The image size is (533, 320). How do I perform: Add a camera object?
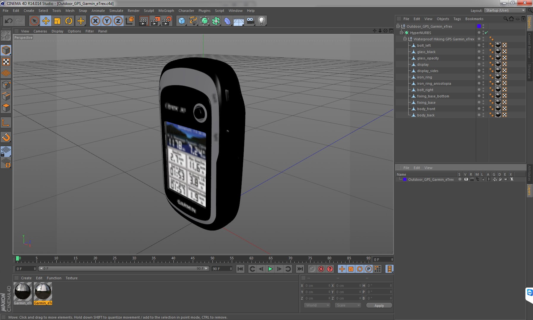tap(250, 21)
